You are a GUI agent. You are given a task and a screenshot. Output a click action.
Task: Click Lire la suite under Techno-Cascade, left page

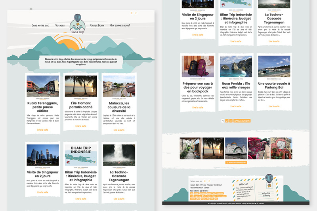tap(119, 199)
